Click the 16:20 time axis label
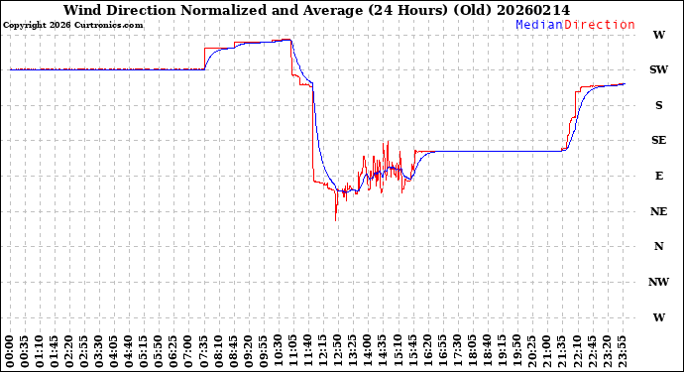Image resolution: width=684 pixels, height=372 pixels. coord(427,352)
